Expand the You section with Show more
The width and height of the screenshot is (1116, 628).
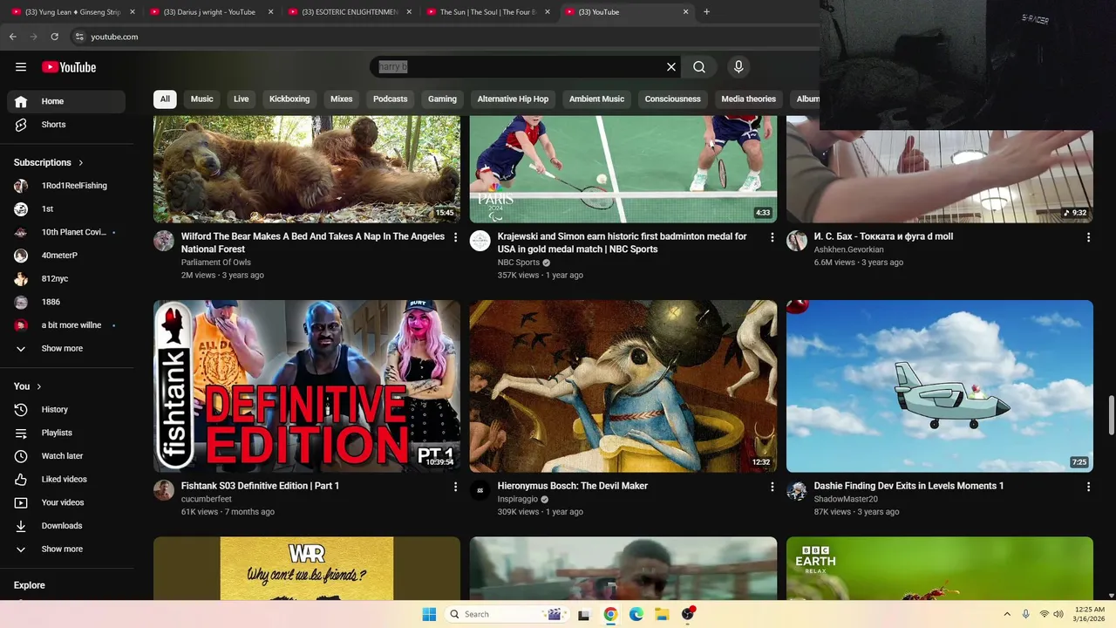(x=66, y=549)
